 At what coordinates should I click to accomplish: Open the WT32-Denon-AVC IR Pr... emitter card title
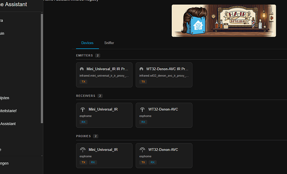[167, 69]
